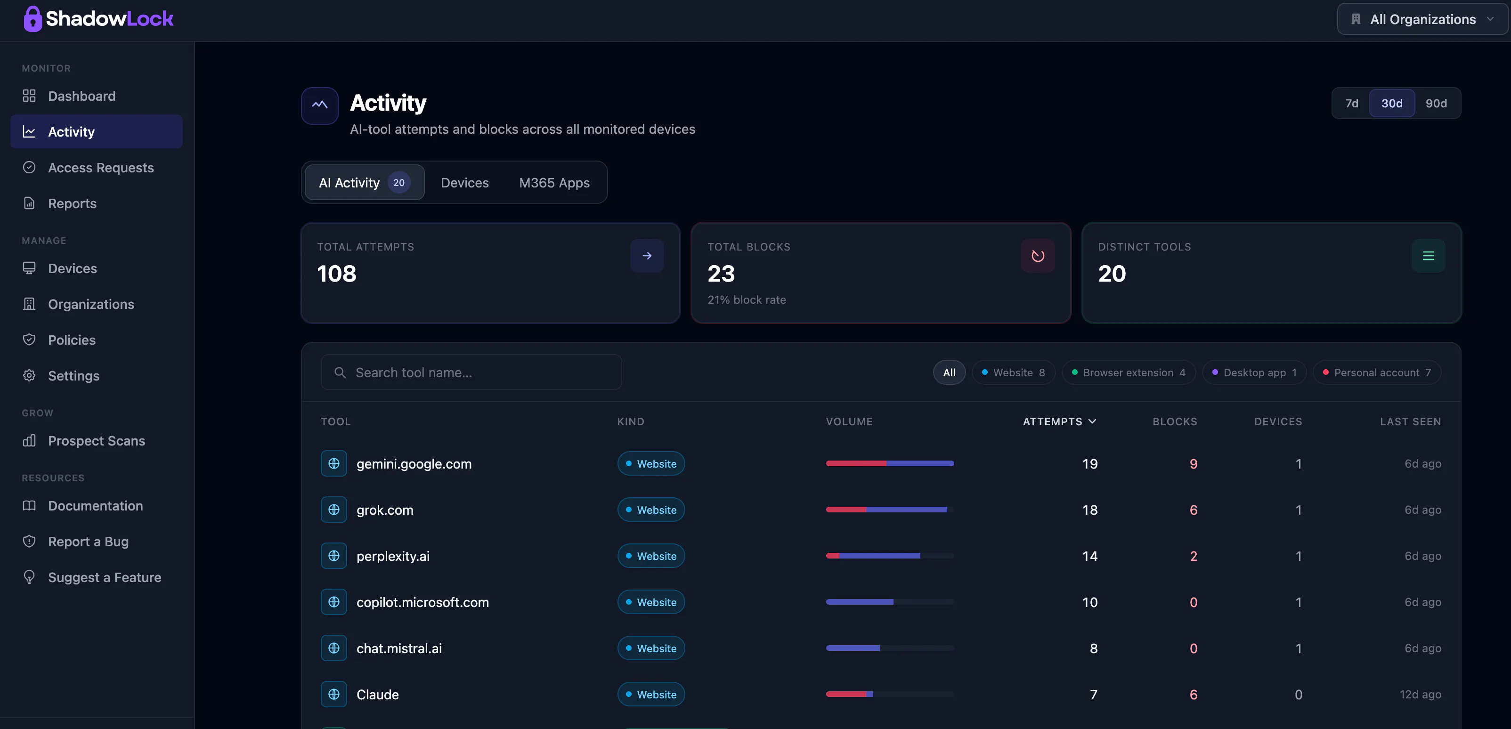Open Suggest a Feature link
This screenshot has width=1511, height=729.
pos(97,577)
